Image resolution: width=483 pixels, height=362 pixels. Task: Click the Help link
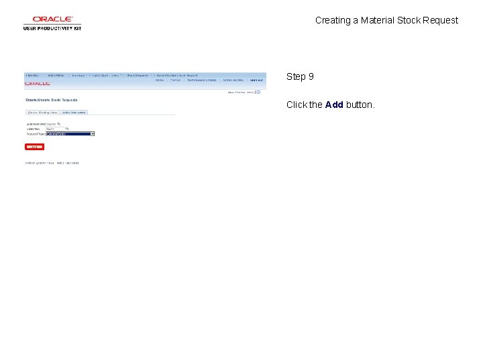(250, 92)
